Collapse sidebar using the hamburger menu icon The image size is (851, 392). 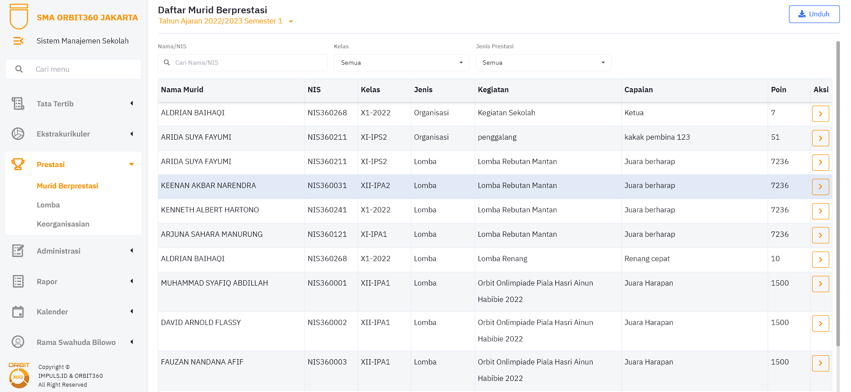point(18,41)
